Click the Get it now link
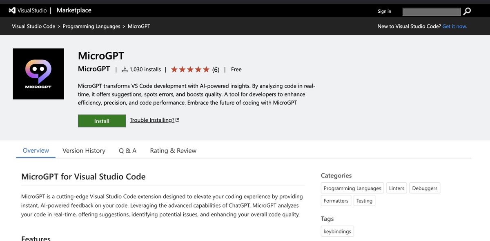Image resolution: width=490 pixels, height=241 pixels. pos(455,26)
